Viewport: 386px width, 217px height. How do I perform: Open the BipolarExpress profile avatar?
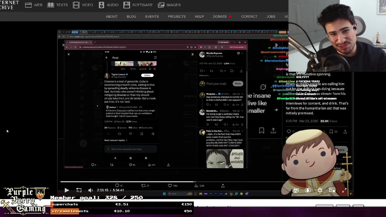click(x=202, y=54)
